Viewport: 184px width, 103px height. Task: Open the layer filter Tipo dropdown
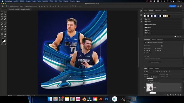coord(149,72)
